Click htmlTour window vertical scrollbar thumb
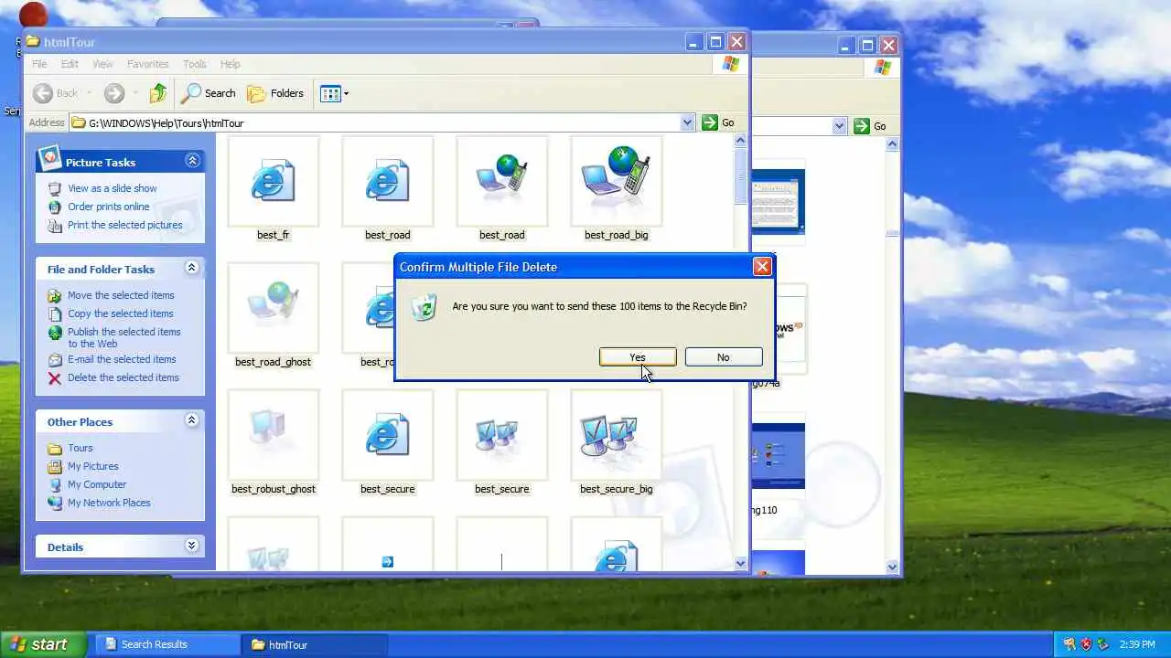 pos(740,175)
